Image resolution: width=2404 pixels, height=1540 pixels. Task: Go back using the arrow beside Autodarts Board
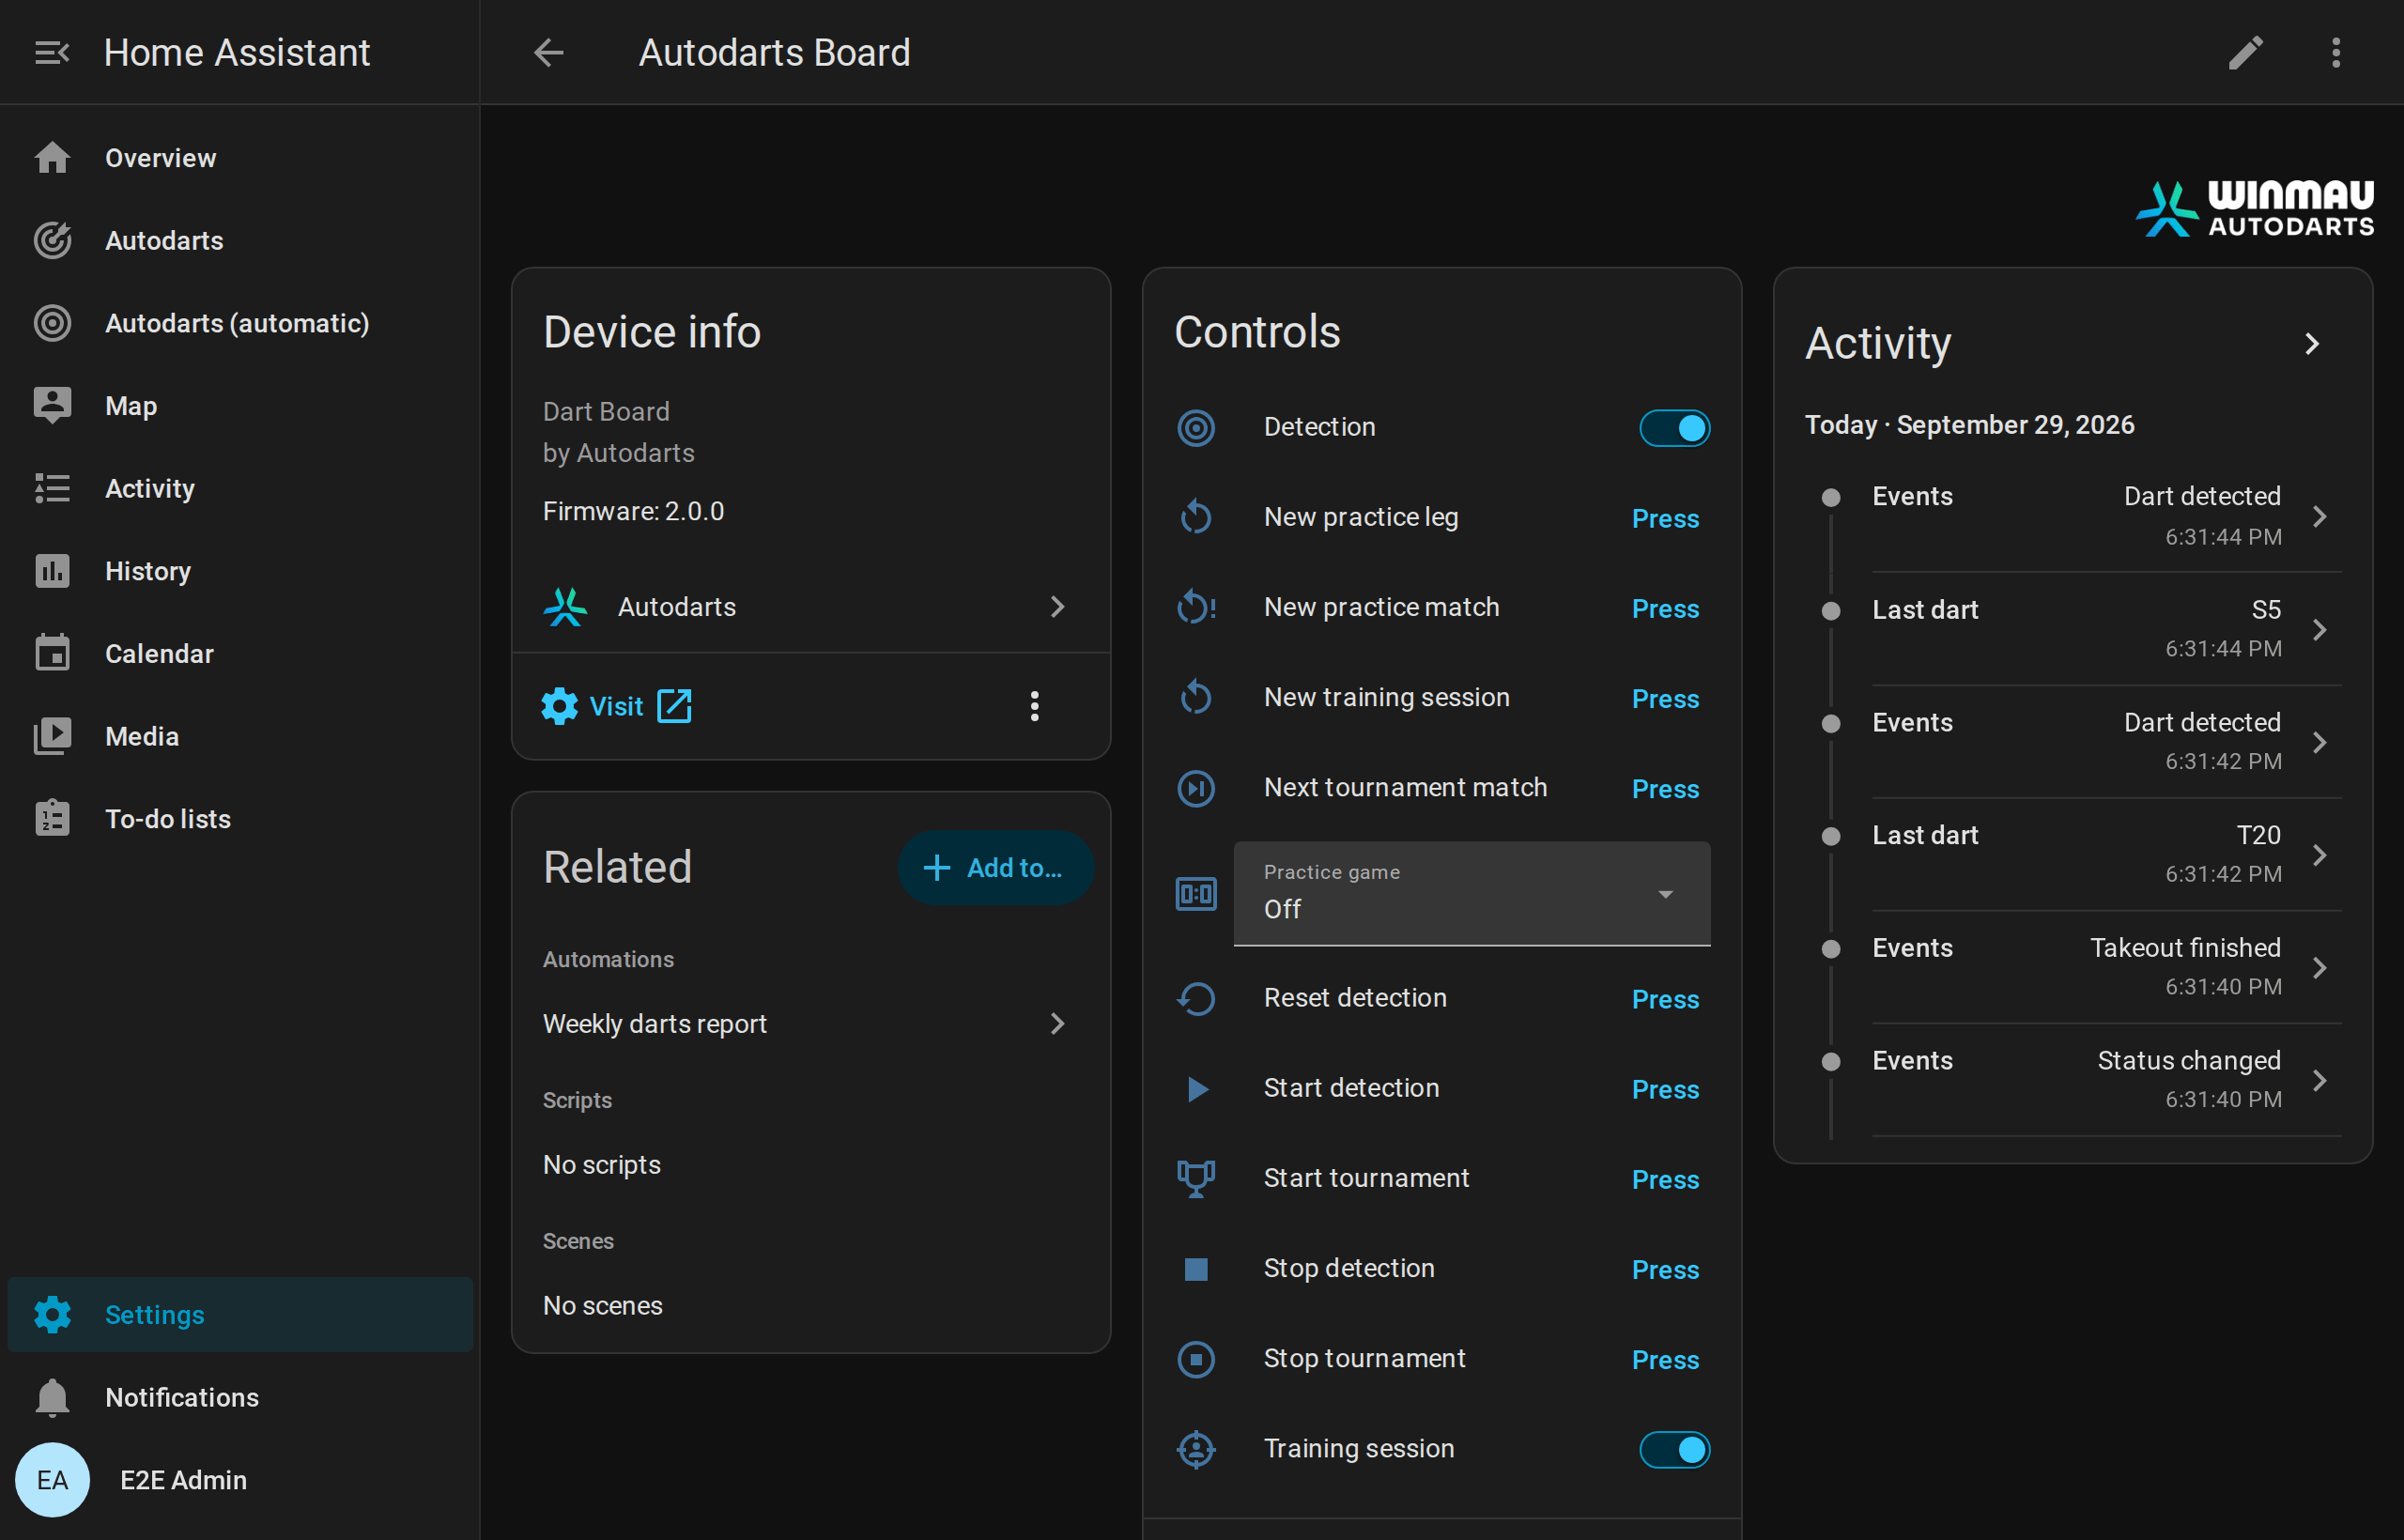click(549, 52)
